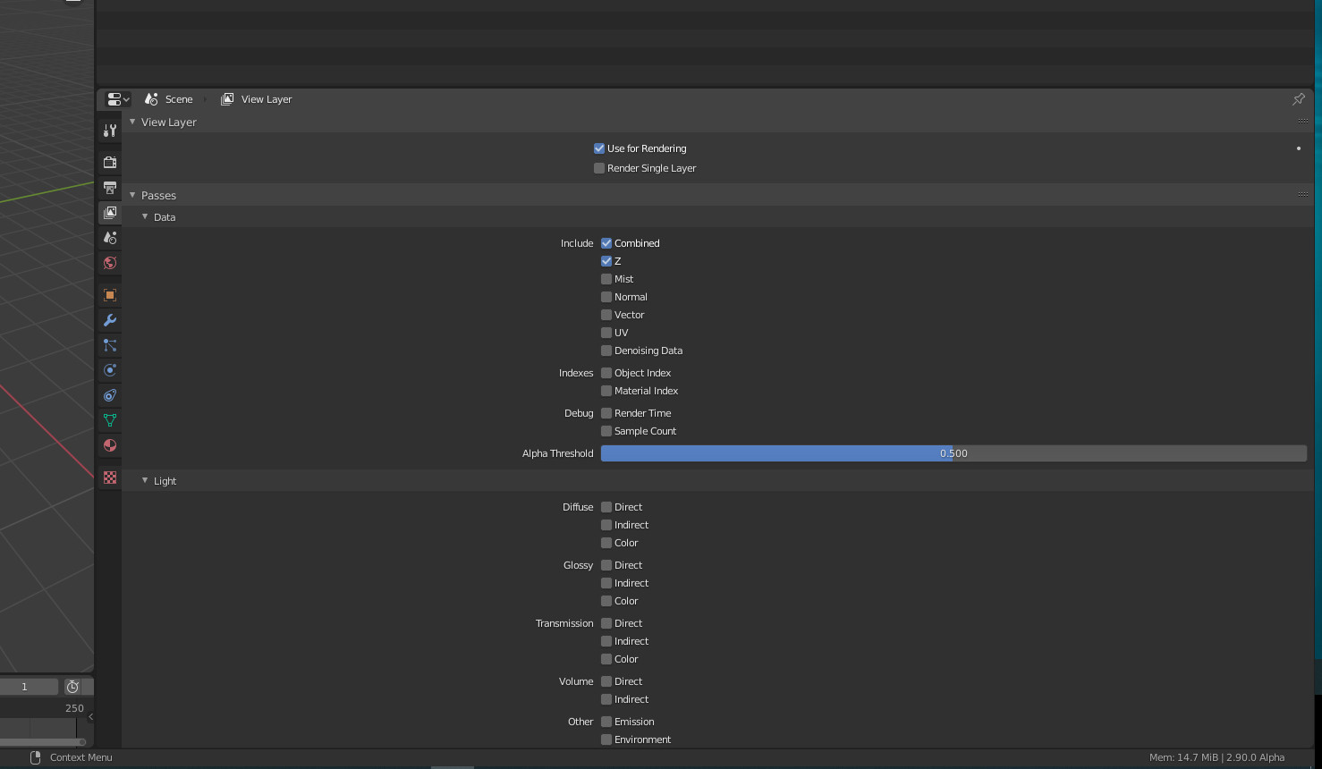The height and width of the screenshot is (769, 1322).
Task: Enable Material Index pass
Action: click(606, 391)
